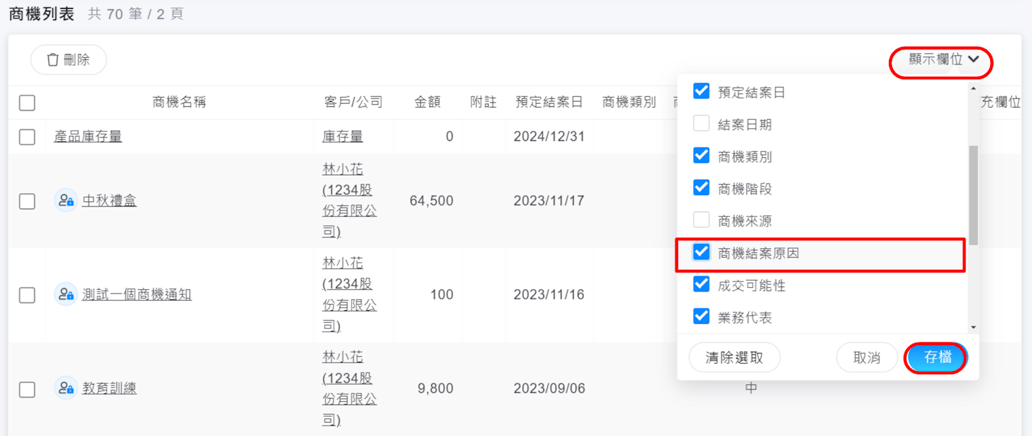The width and height of the screenshot is (1032, 436).
Task: Click the chevron arrow in 顯示欄位
Action: pos(973,59)
